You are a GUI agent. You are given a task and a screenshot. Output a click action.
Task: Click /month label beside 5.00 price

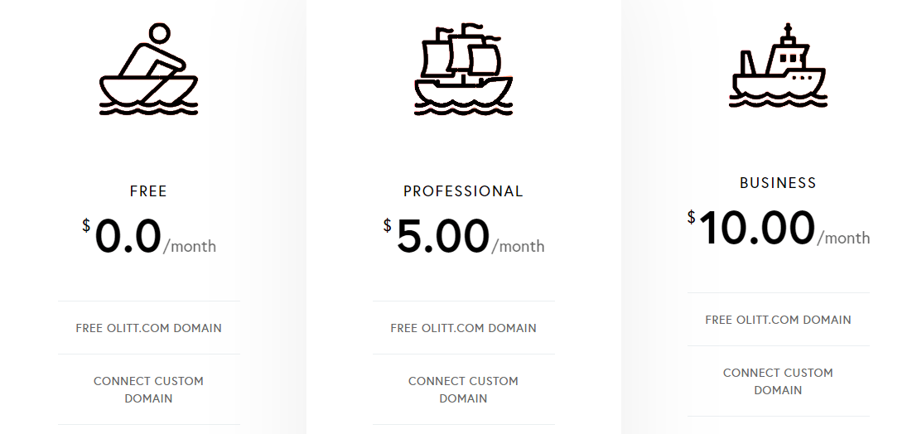(x=519, y=246)
